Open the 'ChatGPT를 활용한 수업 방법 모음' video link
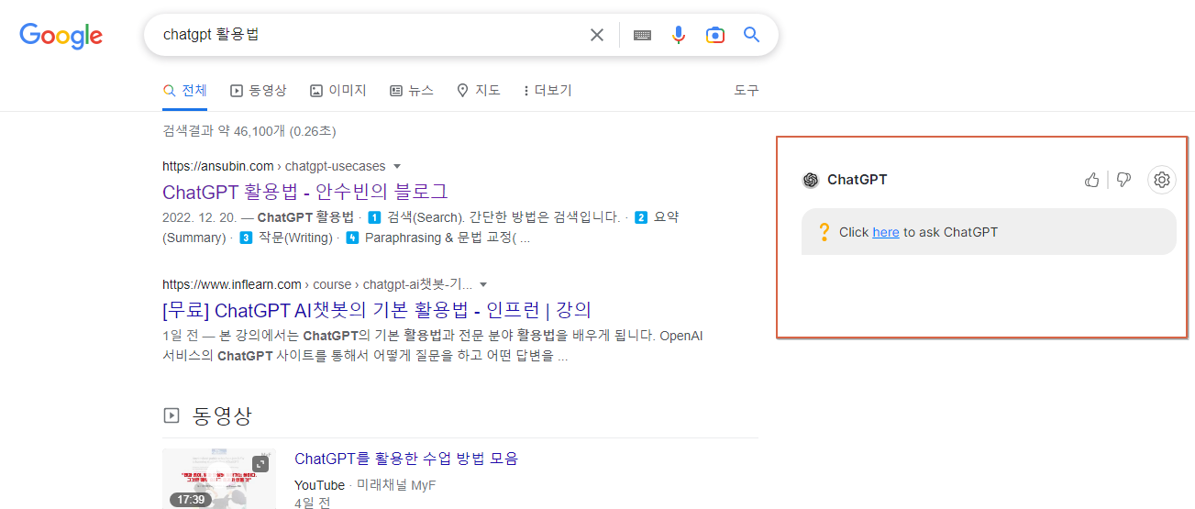1195x509 pixels. coord(406,459)
